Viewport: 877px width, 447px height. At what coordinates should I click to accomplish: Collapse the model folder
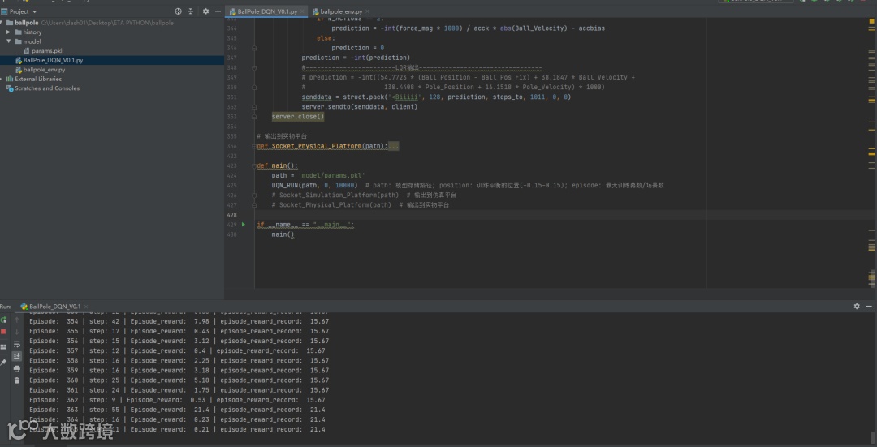[x=9, y=41]
